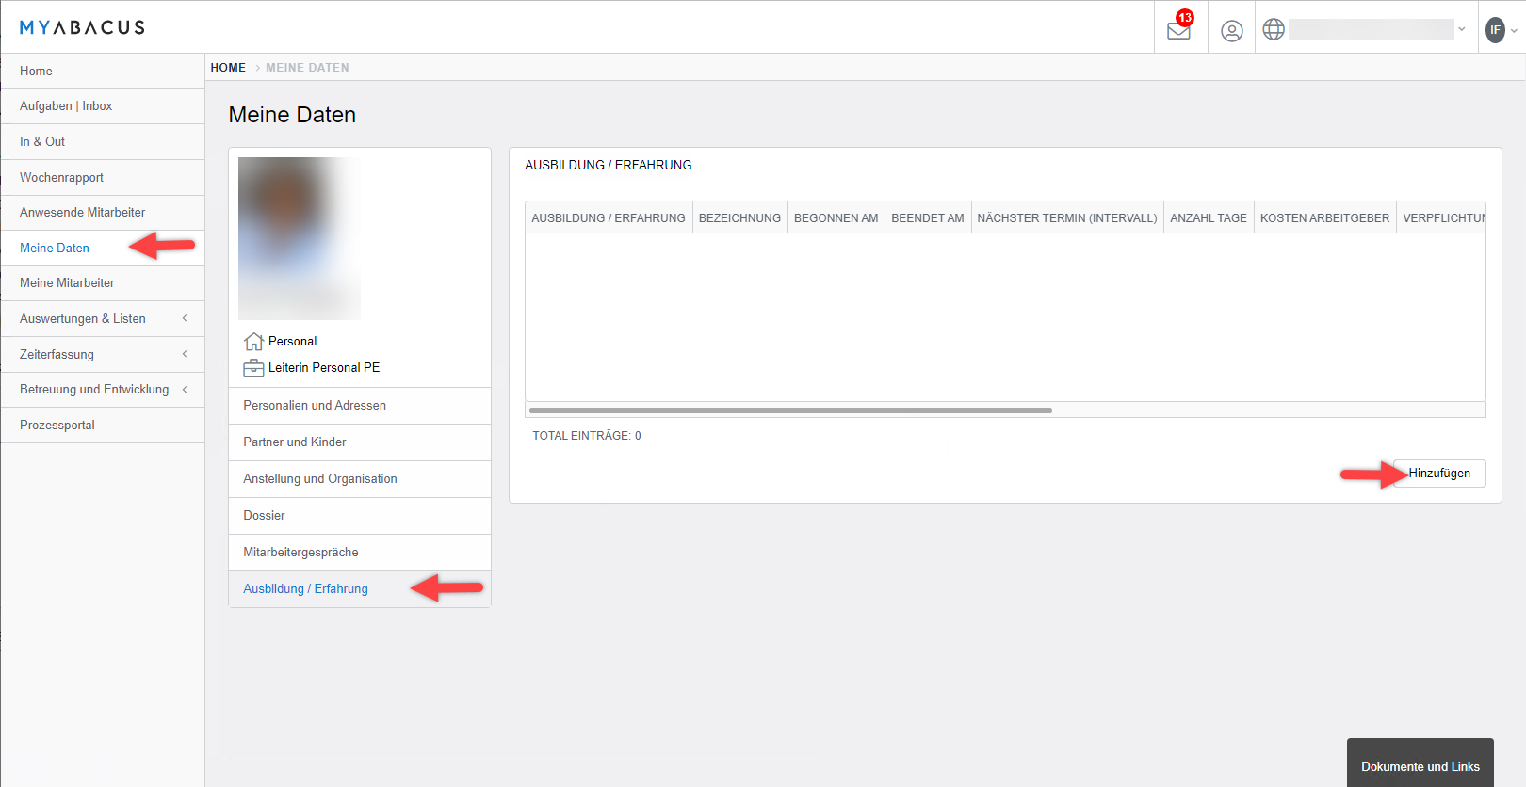Open Anwesende Mitarbeiter menu item
The height and width of the screenshot is (787, 1526).
(x=103, y=213)
